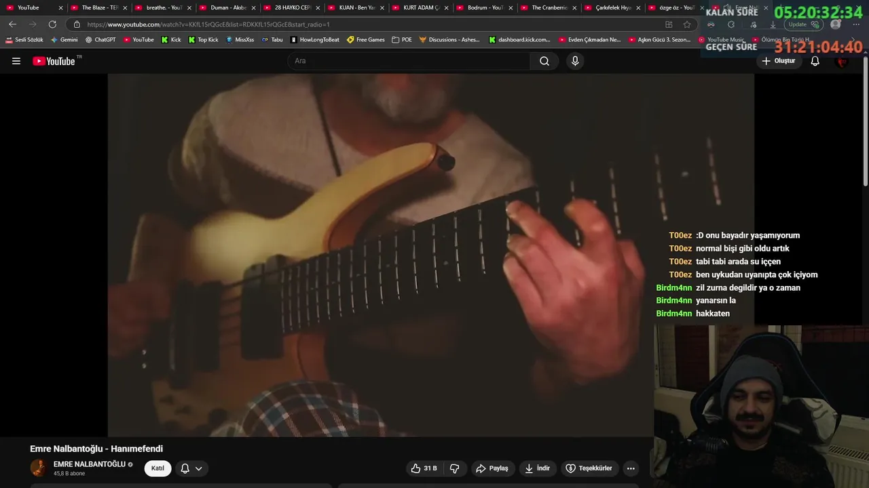Click the Teşekkürler thanks button
This screenshot has height=488, width=869.
click(x=589, y=468)
